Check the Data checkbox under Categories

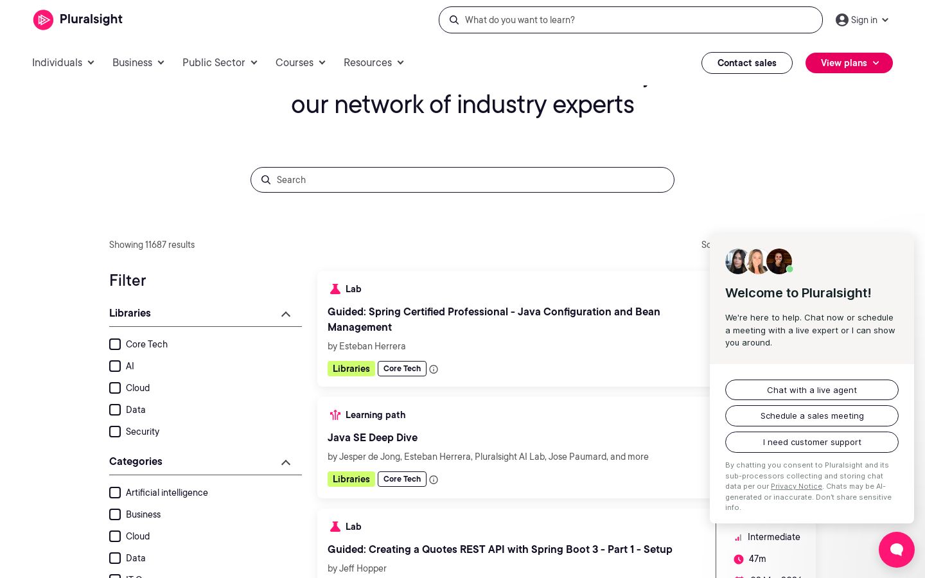pyautogui.click(x=115, y=558)
